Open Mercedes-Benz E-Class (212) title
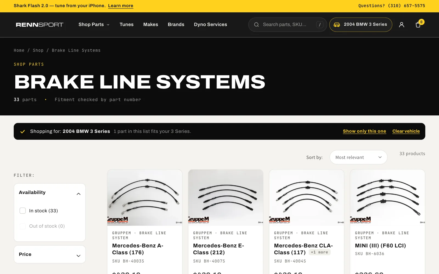 [219, 249]
